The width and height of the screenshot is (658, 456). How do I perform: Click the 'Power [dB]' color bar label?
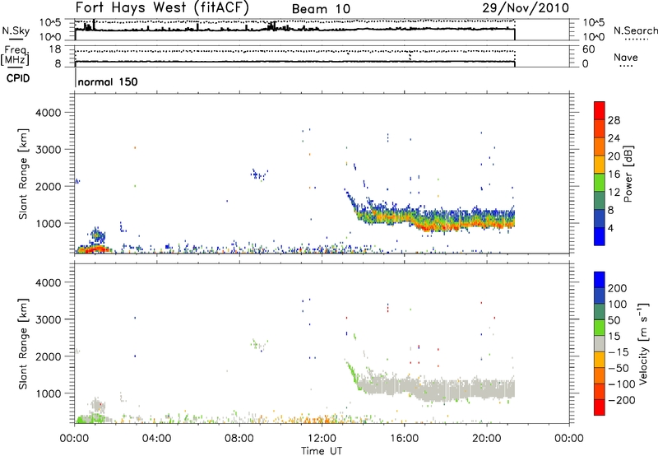pos(628,174)
